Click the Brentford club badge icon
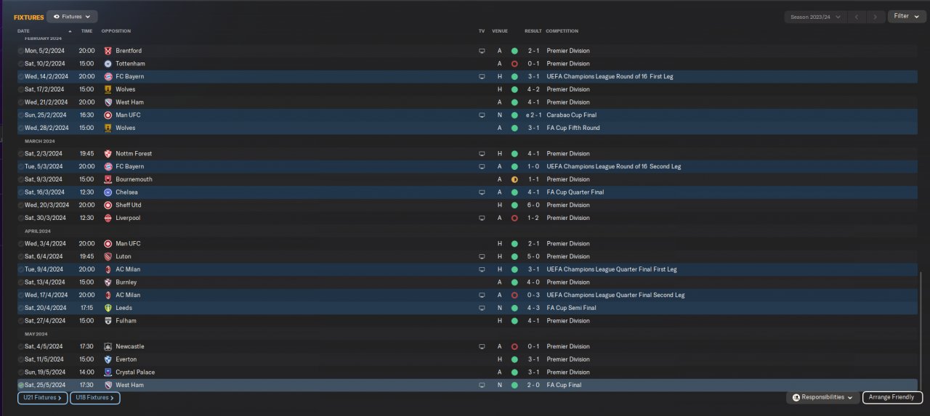The image size is (930, 416). pos(108,51)
